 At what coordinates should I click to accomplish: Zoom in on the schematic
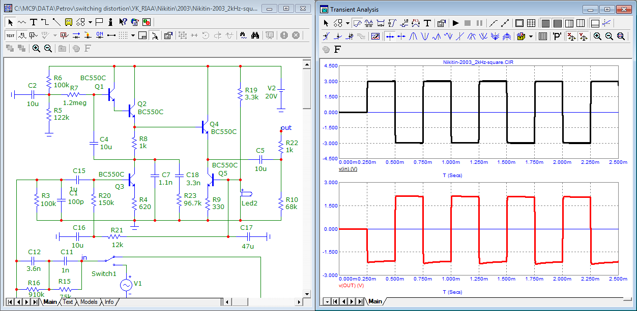click(x=36, y=48)
